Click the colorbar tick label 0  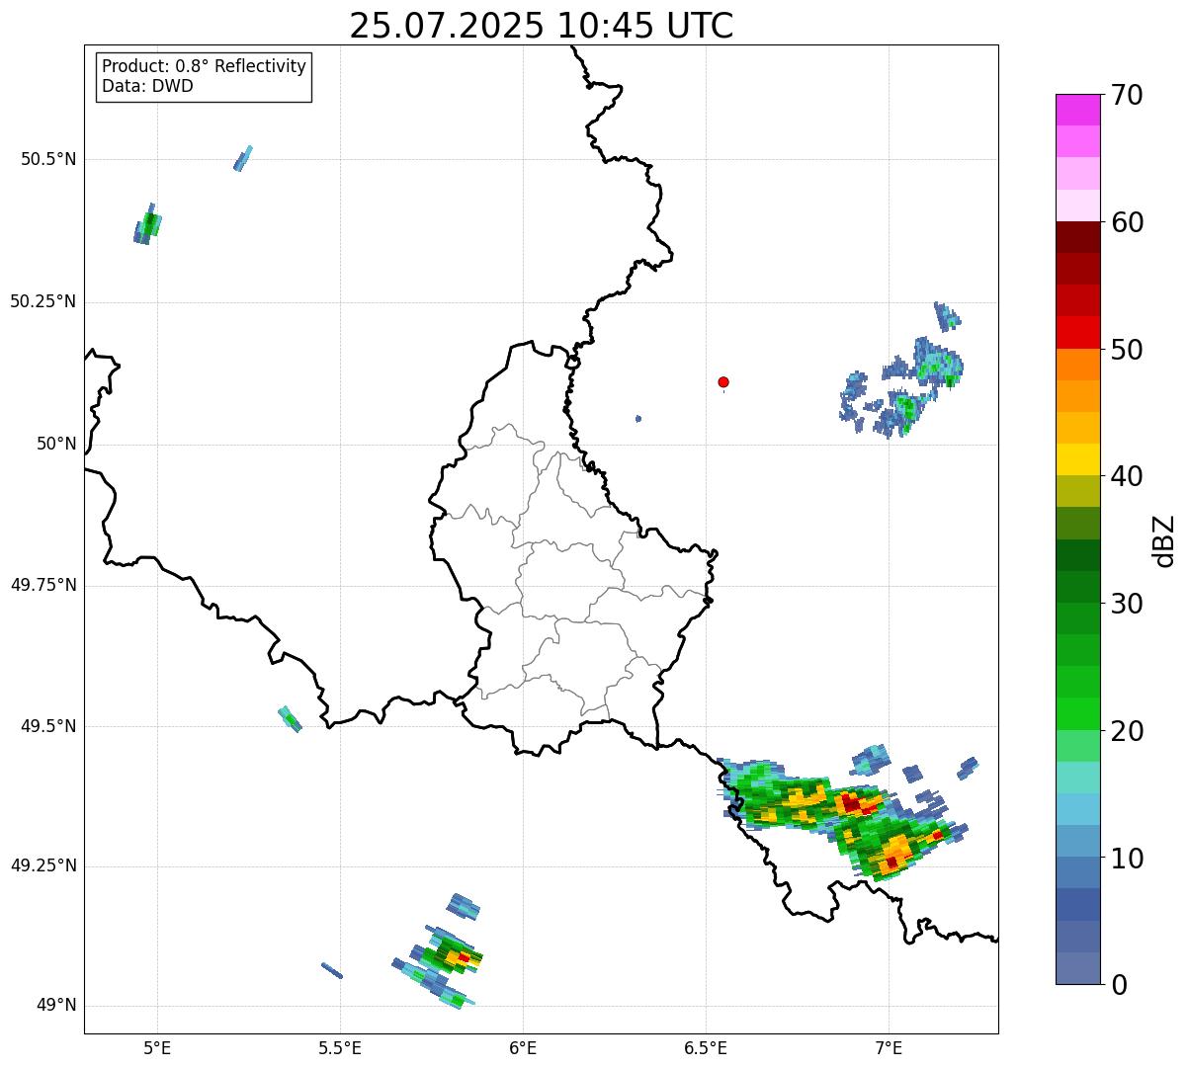(1120, 985)
